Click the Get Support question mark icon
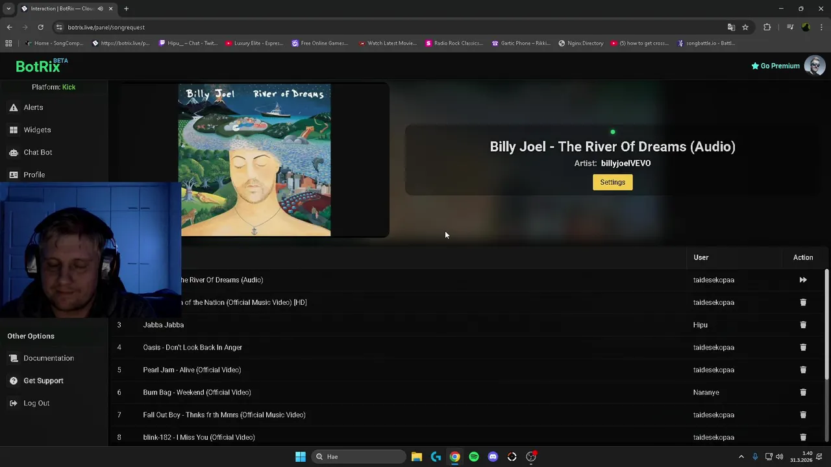Image resolution: width=831 pixels, height=467 pixels. pos(13,381)
